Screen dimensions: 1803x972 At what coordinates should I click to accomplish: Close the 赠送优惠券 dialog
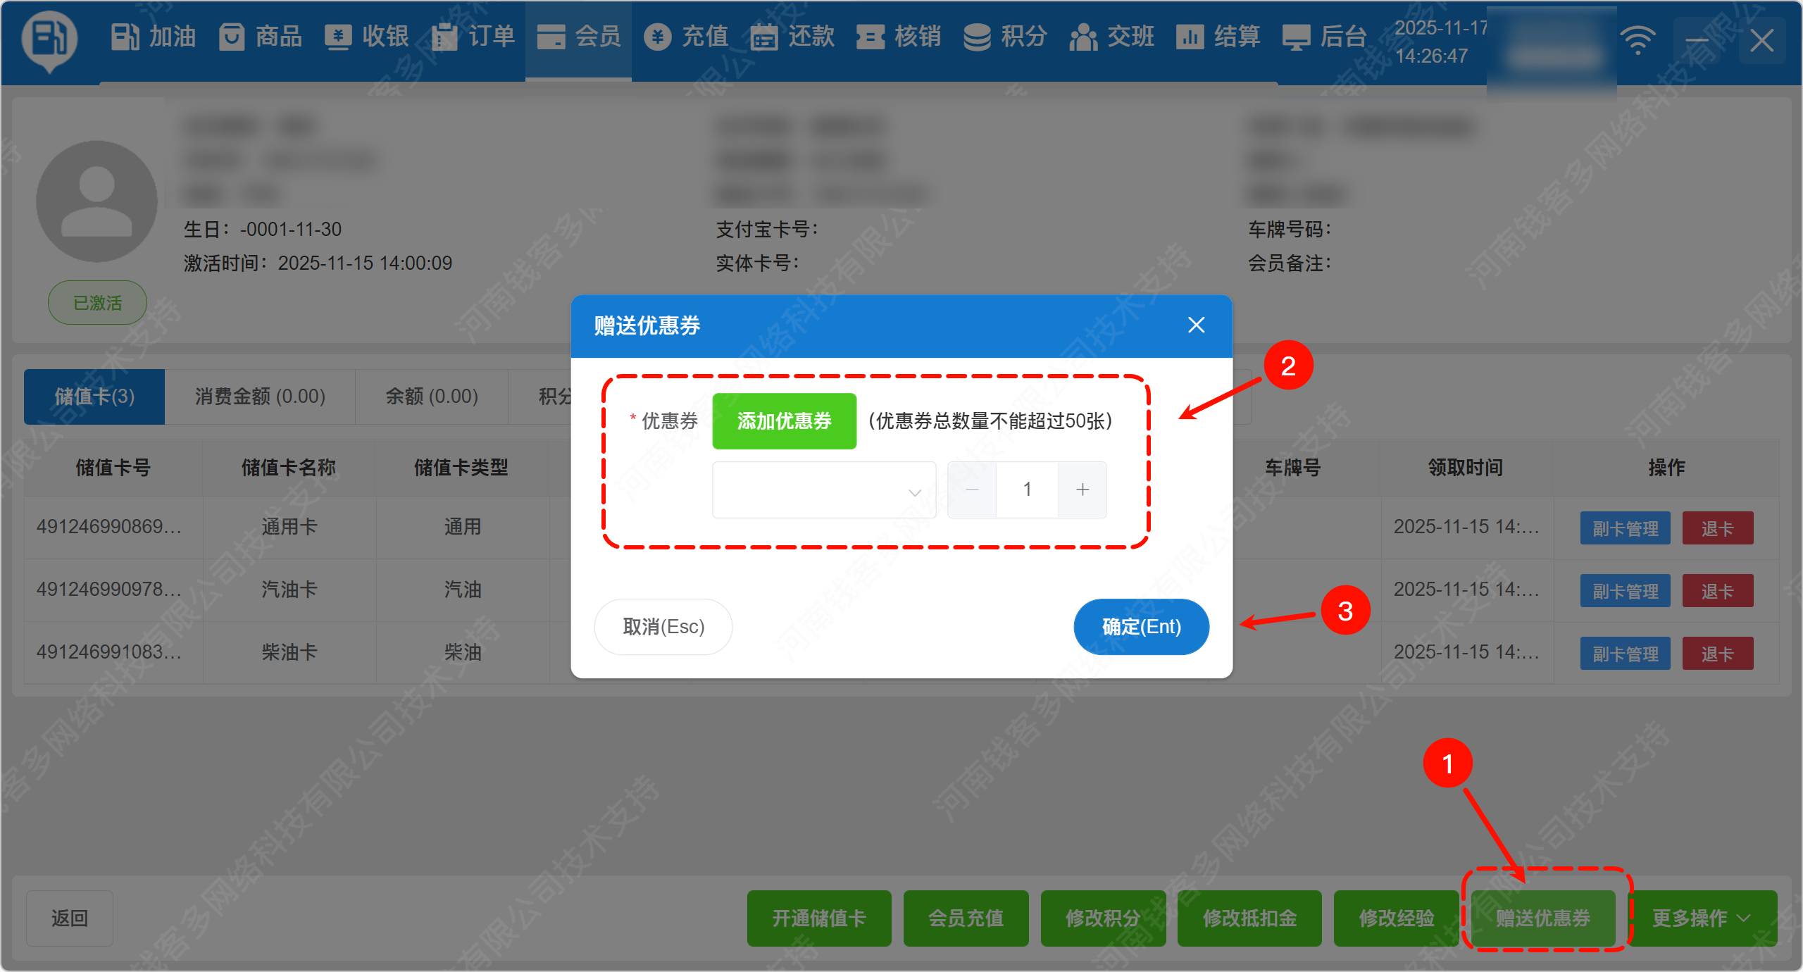(1196, 325)
